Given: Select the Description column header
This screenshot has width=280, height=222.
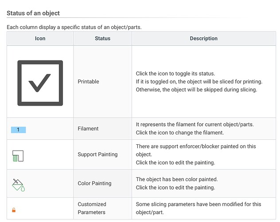Looking at the screenshot, I should pos(203,38).
